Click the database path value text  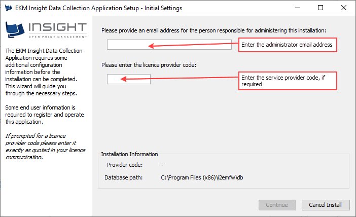point(202,177)
